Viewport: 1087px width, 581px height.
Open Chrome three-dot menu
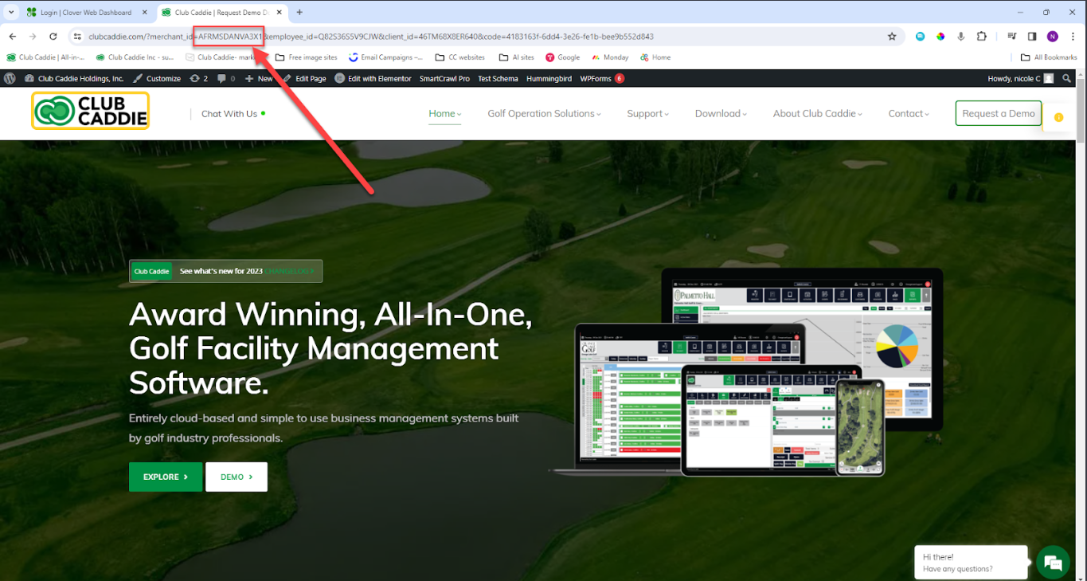click(1073, 37)
